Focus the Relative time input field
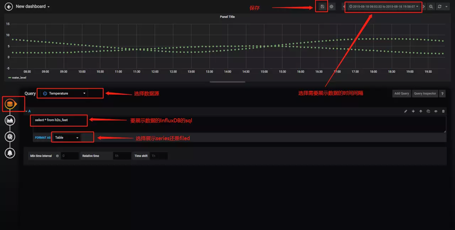Screen dimensions: 455x230 [x=122, y=156]
